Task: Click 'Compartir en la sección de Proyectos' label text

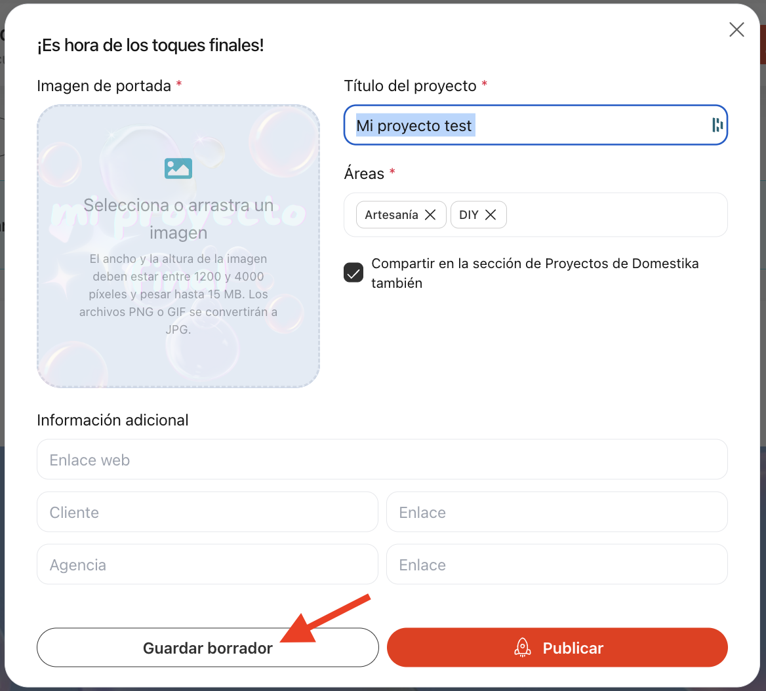Action: (x=535, y=273)
